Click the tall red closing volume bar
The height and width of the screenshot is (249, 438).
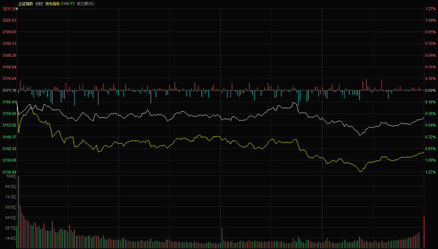click(x=424, y=232)
